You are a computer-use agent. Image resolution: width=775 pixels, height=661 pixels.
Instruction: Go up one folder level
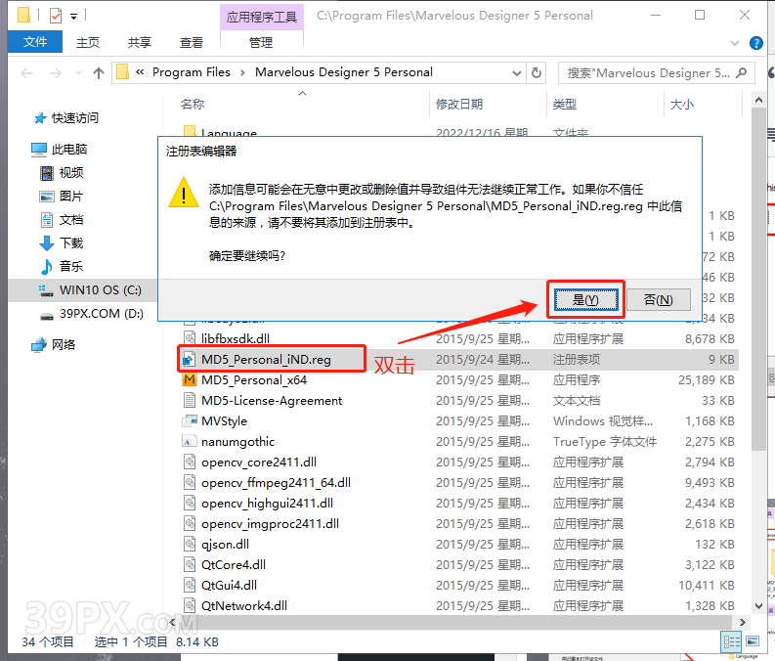pos(99,73)
